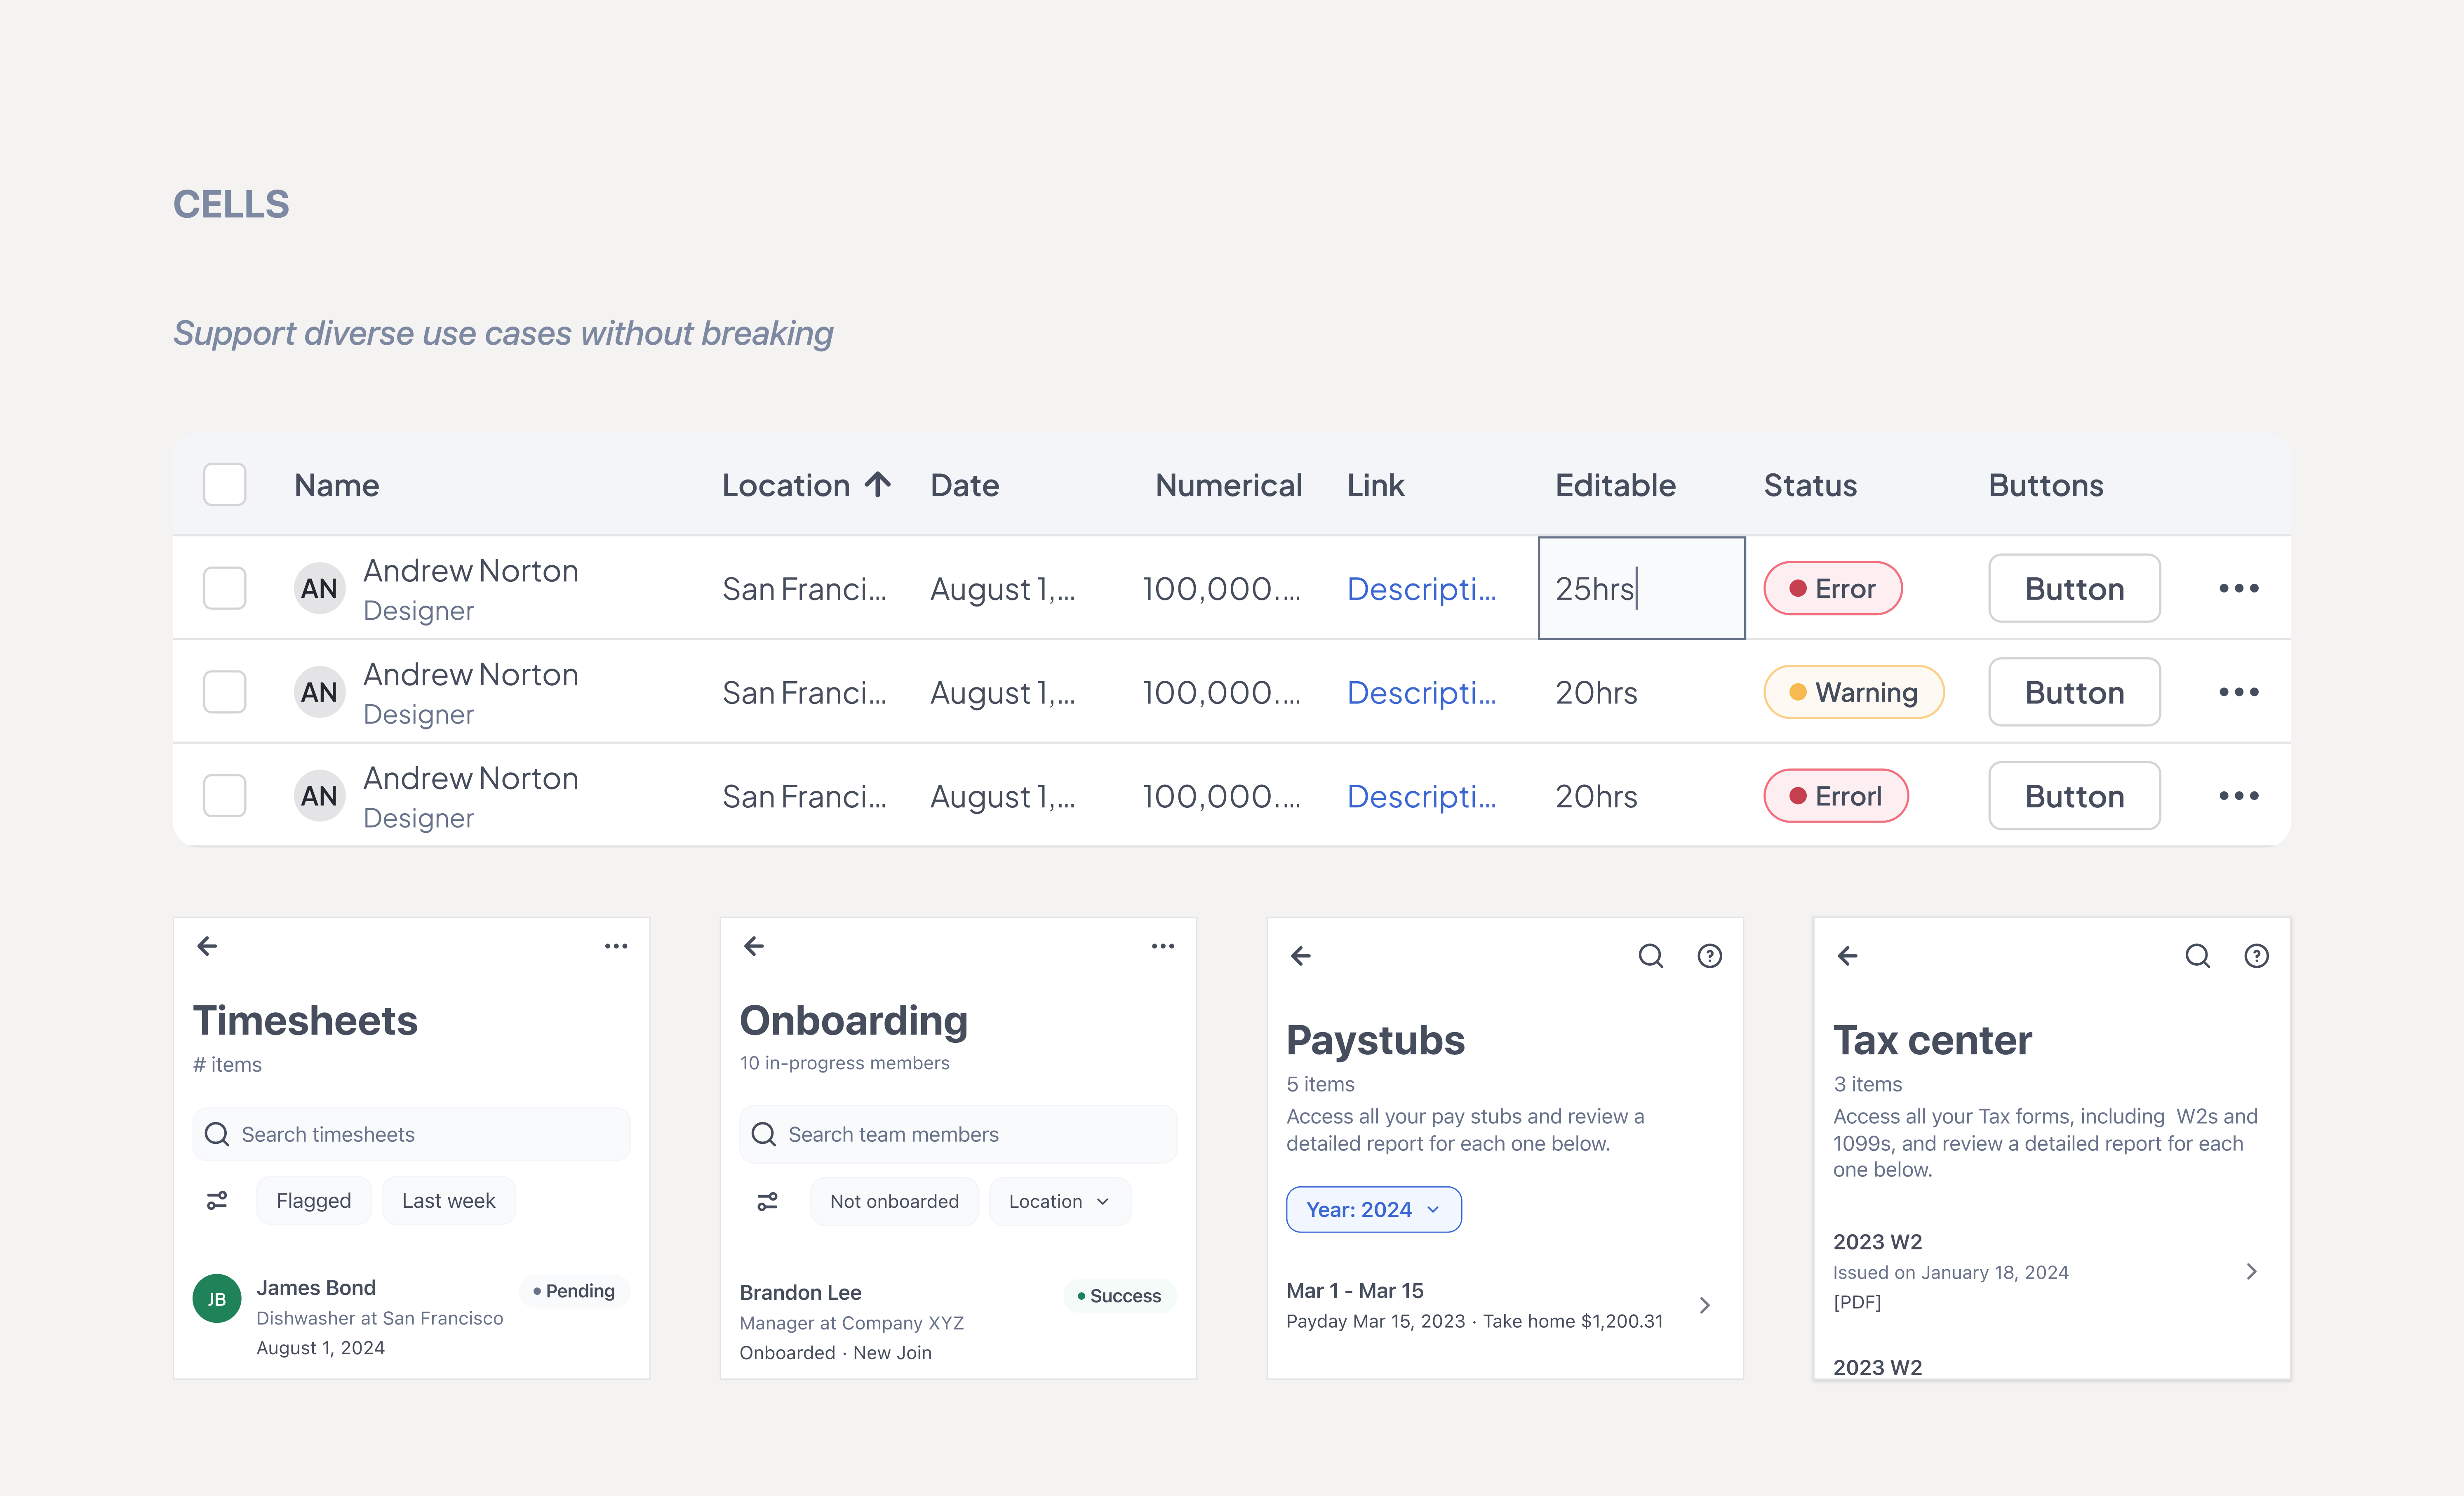Click the Search team members field
Screen dimensions: 2464x1496
(958, 1134)
